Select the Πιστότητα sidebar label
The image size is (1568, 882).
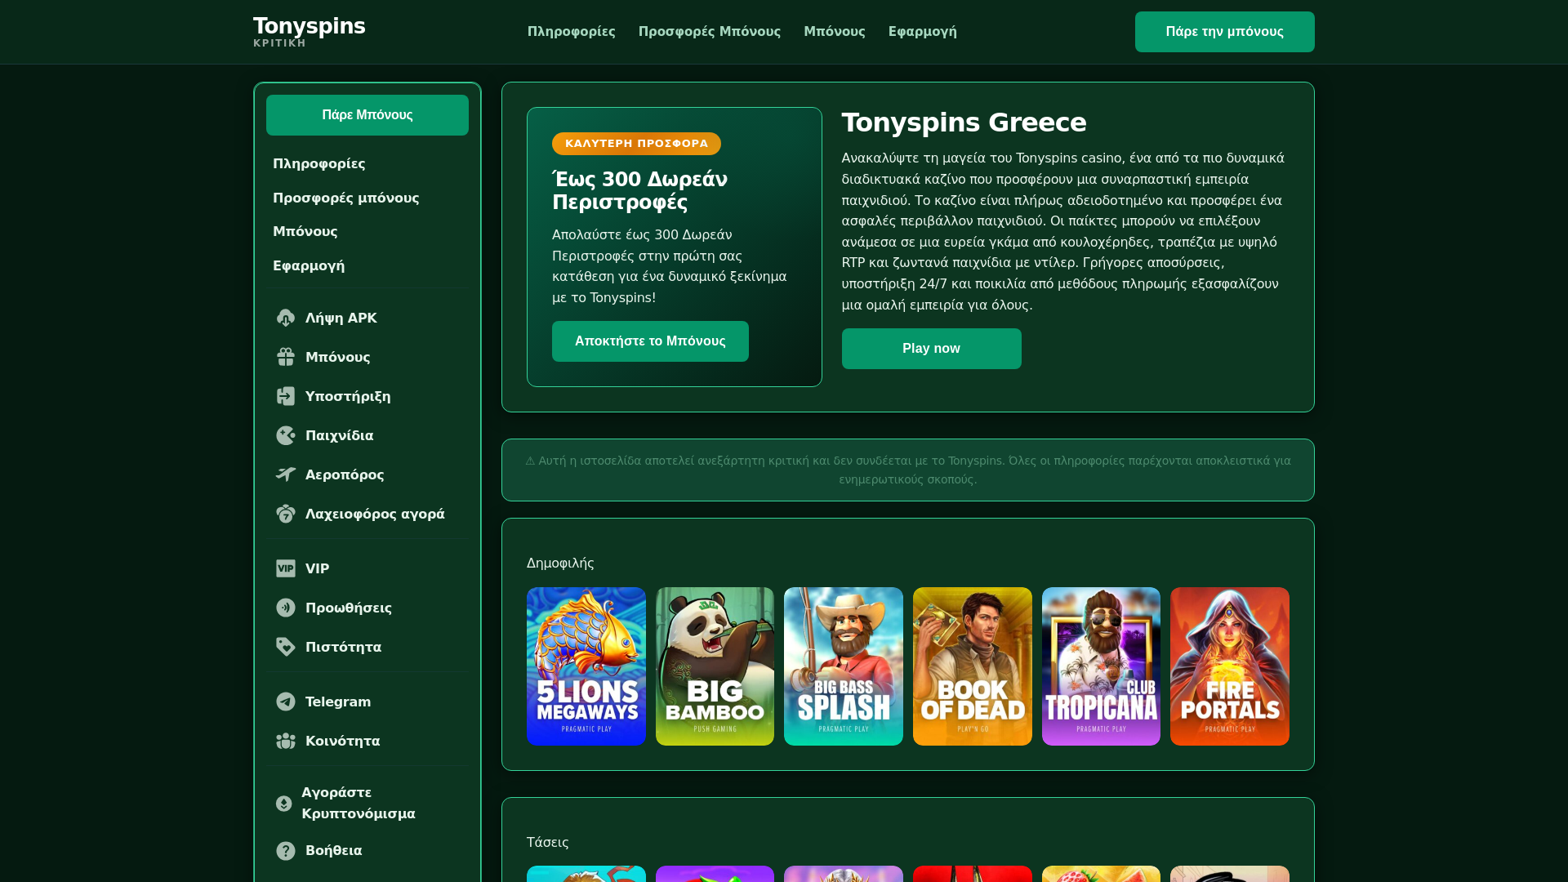(x=344, y=648)
